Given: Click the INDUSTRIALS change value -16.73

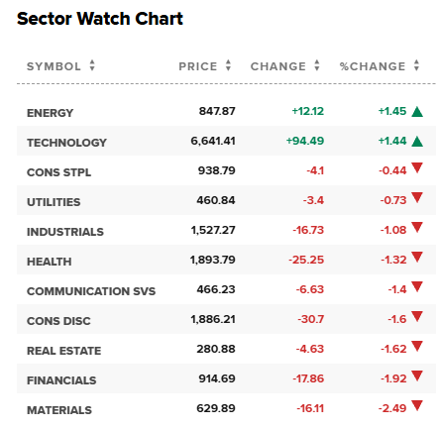Looking at the screenshot, I should 308,230.
